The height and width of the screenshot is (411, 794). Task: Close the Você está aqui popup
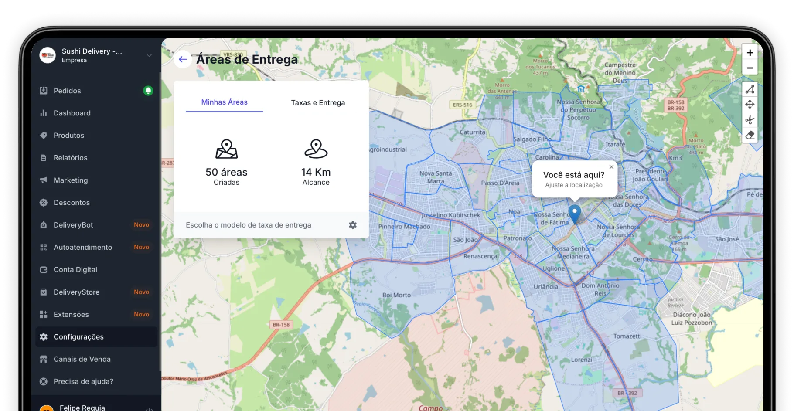pyautogui.click(x=611, y=167)
